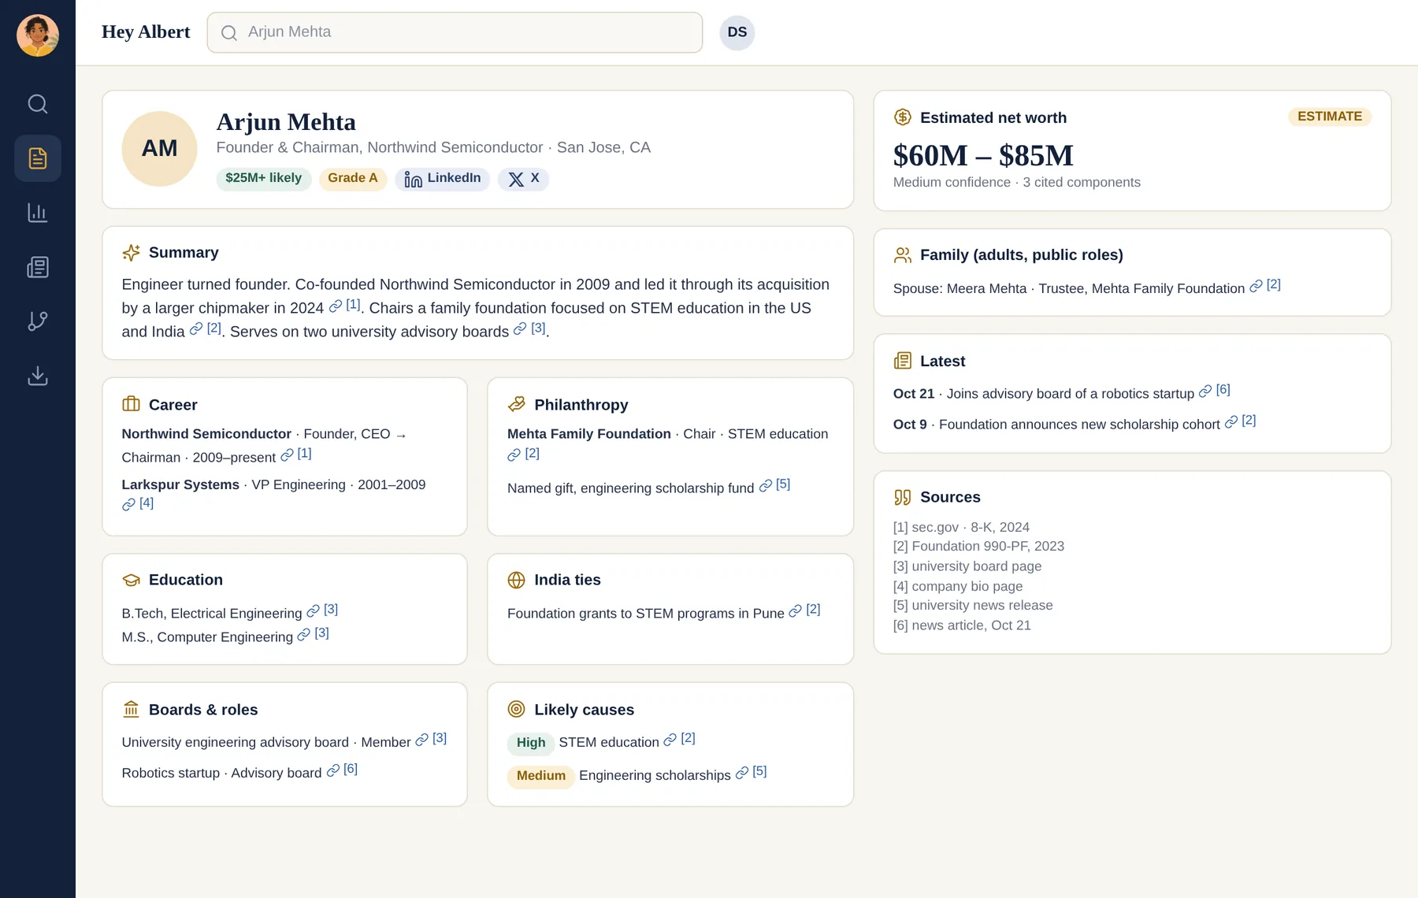Click the graduation cap icon beside Education
Screen dimensions: 1418x898
[132, 580]
